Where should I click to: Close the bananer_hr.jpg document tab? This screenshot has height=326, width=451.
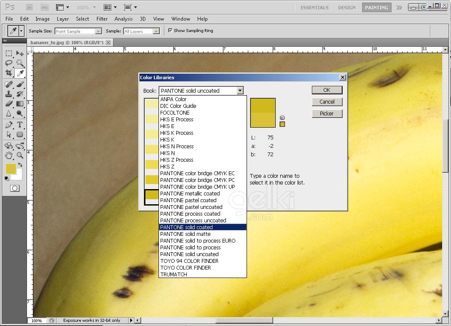pos(108,43)
